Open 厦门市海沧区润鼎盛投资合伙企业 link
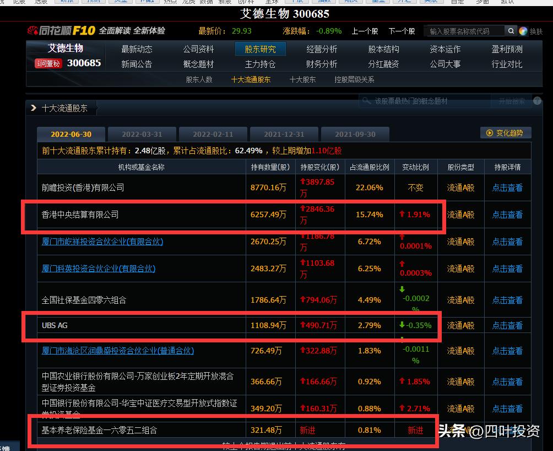This screenshot has width=553, height=451. (x=118, y=351)
